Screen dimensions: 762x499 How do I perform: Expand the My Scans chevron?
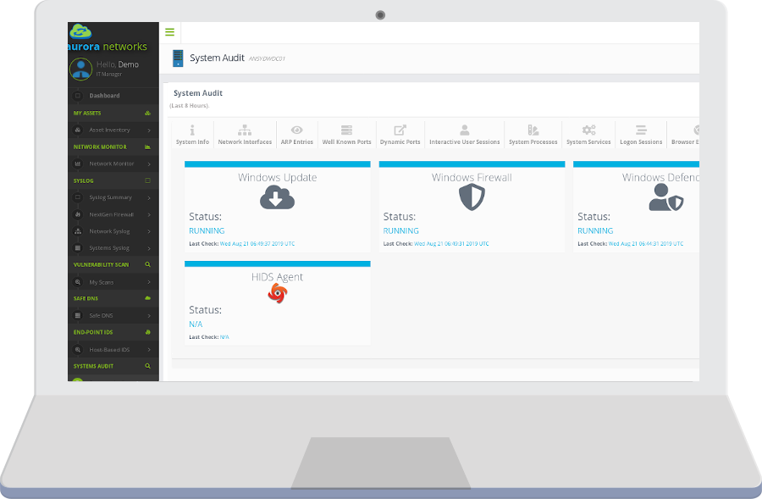149,283
